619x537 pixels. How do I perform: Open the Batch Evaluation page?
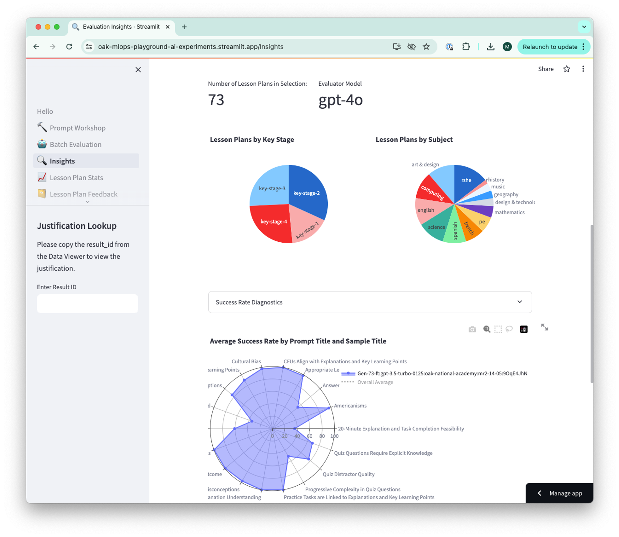click(x=76, y=145)
